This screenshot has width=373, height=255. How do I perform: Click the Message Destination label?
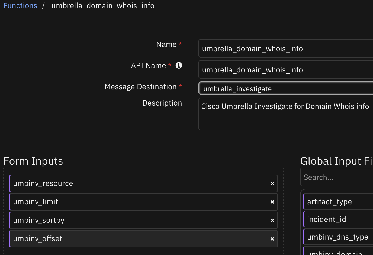140,87
